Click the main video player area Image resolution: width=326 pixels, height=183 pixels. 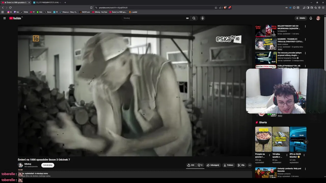[x=135, y=91]
